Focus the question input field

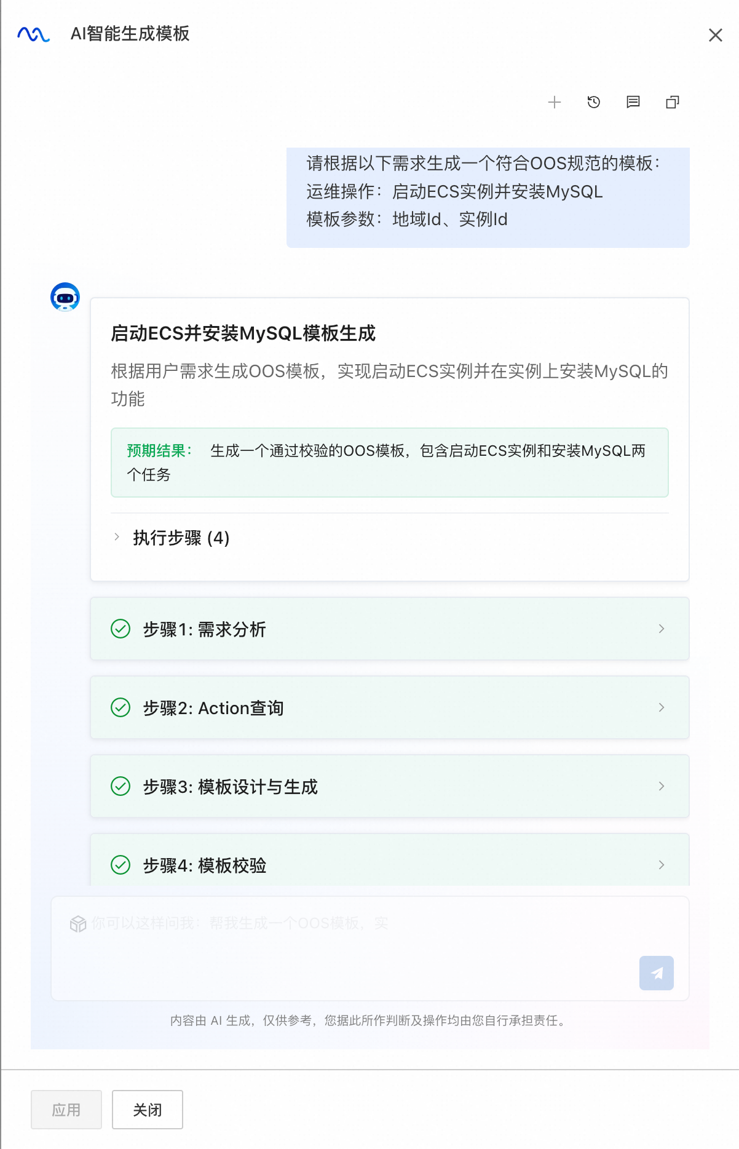click(370, 948)
